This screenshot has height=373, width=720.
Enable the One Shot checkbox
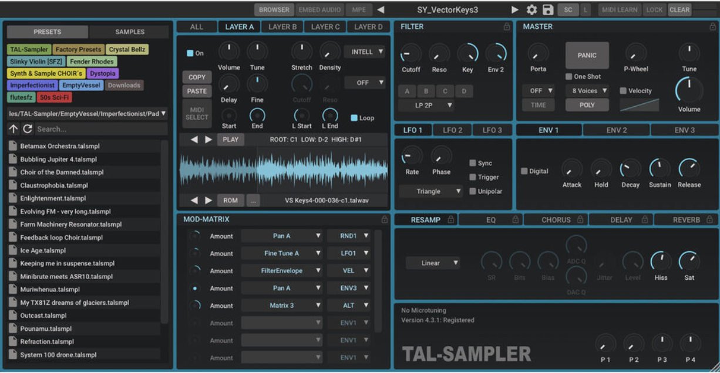click(x=568, y=77)
